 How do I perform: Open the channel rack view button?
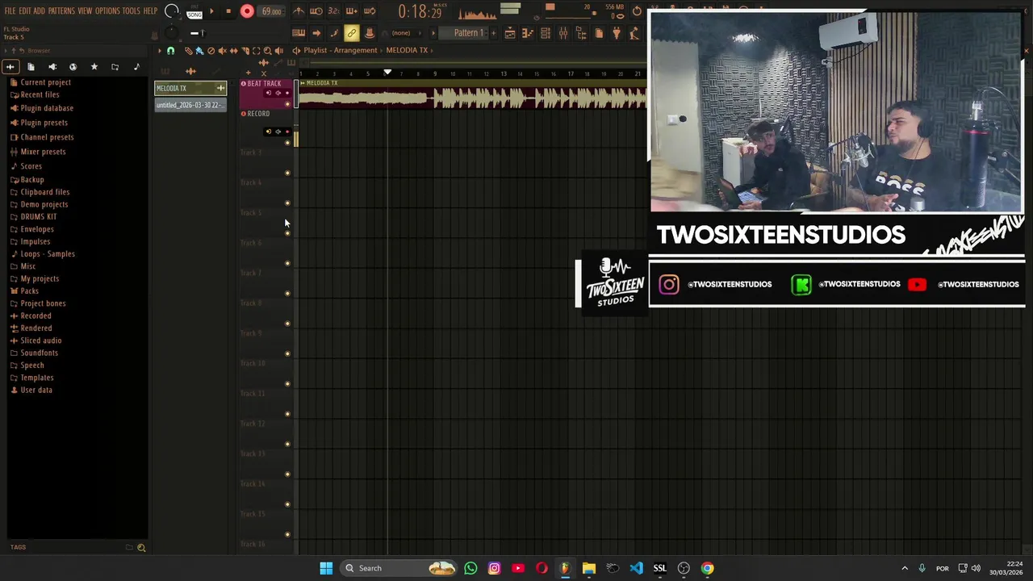[x=546, y=33]
